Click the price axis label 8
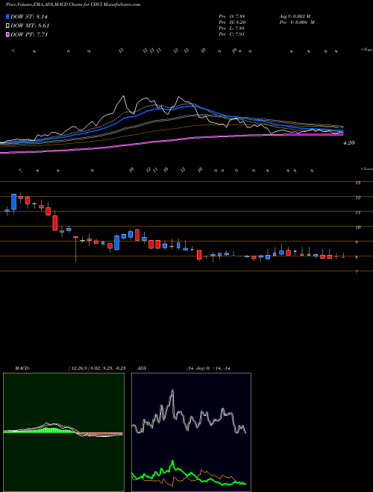Image resolution: width=373 pixels, height=492 pixels. (357, 257)
